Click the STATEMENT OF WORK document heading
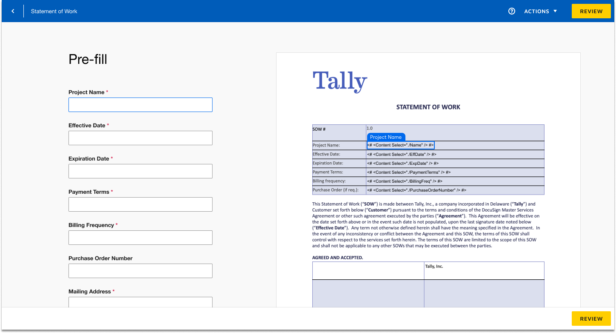This screenshot has height=333, width=616. [x=428, y=107]
